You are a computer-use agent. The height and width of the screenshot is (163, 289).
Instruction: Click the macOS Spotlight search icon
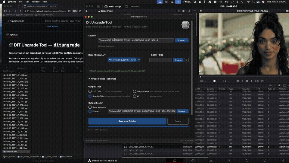(x=253, y=2)
